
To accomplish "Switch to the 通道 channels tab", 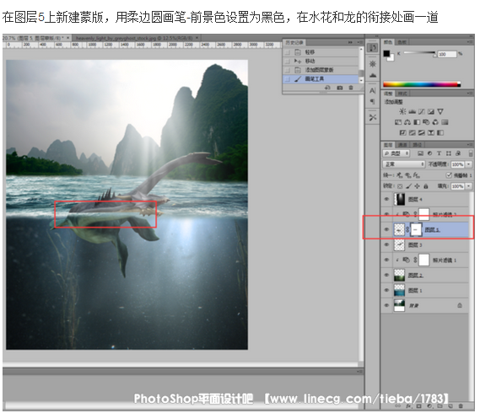I will [403, 145].
